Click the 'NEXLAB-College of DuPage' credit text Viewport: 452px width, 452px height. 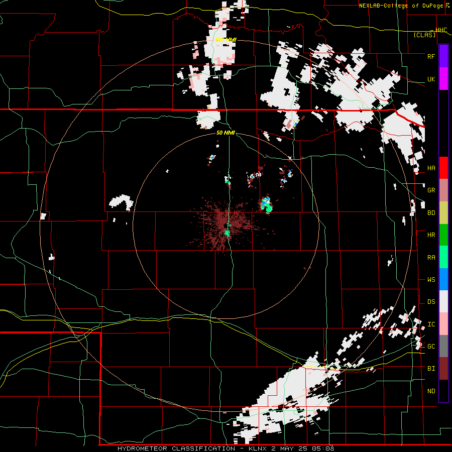(x=402, y=6)
